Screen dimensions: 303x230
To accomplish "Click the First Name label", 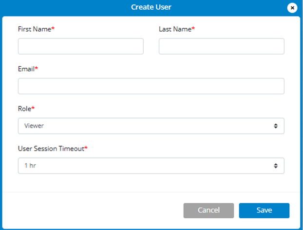I will click(x=34, y=29).
